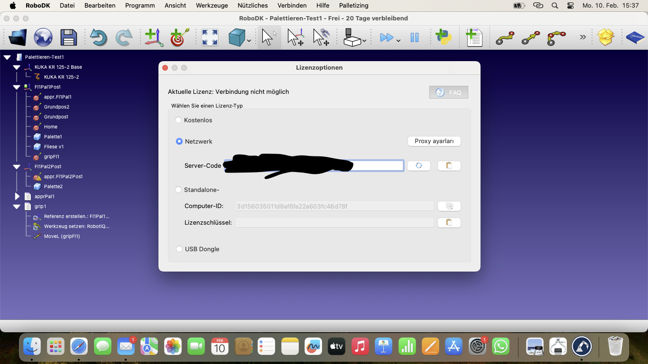Click the Python program icon
Viewport: 648px width, 364px height.
pos(444,37)
